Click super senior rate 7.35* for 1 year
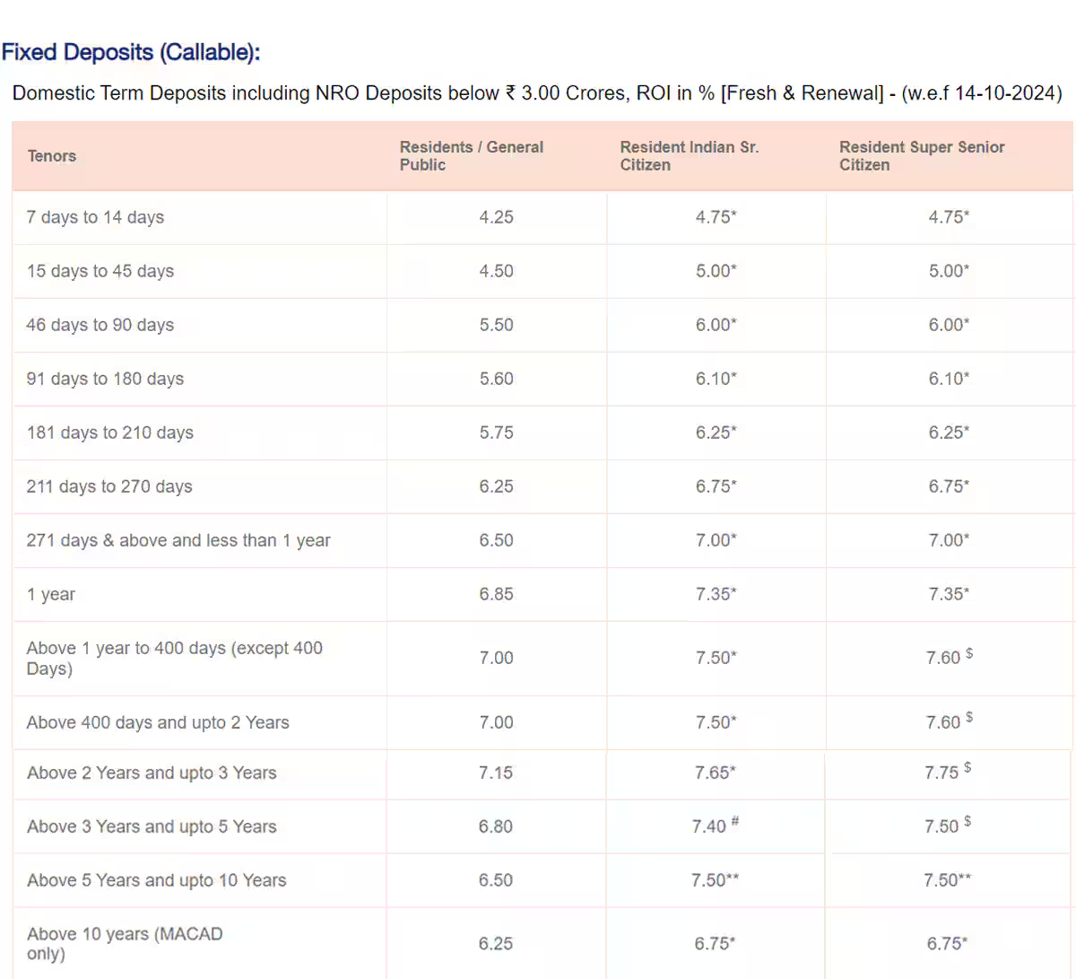The width and height of the screenshot is (1076, 979). click(949, 594)
